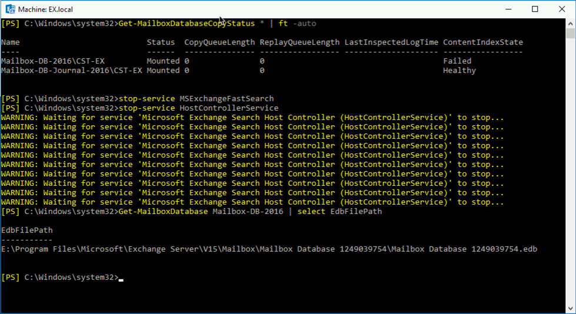This screenshot has width=576, height=314.
Task: Click the 'Mailbox-DB-2016\CST-EX' row name
Action: [x=53, y=61]
